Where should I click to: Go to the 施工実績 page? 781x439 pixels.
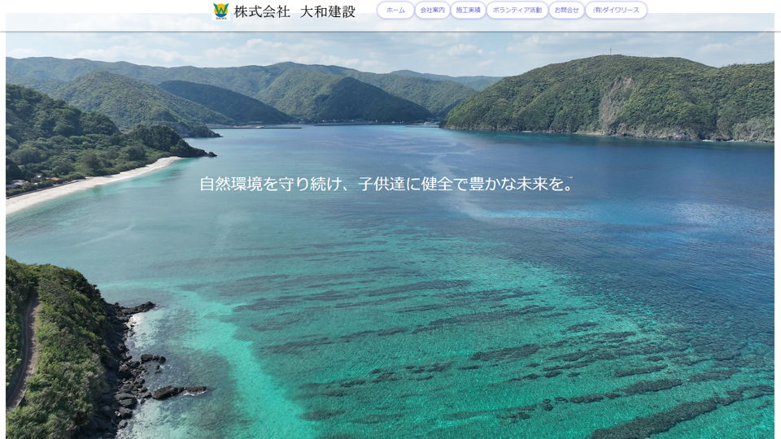468,11
